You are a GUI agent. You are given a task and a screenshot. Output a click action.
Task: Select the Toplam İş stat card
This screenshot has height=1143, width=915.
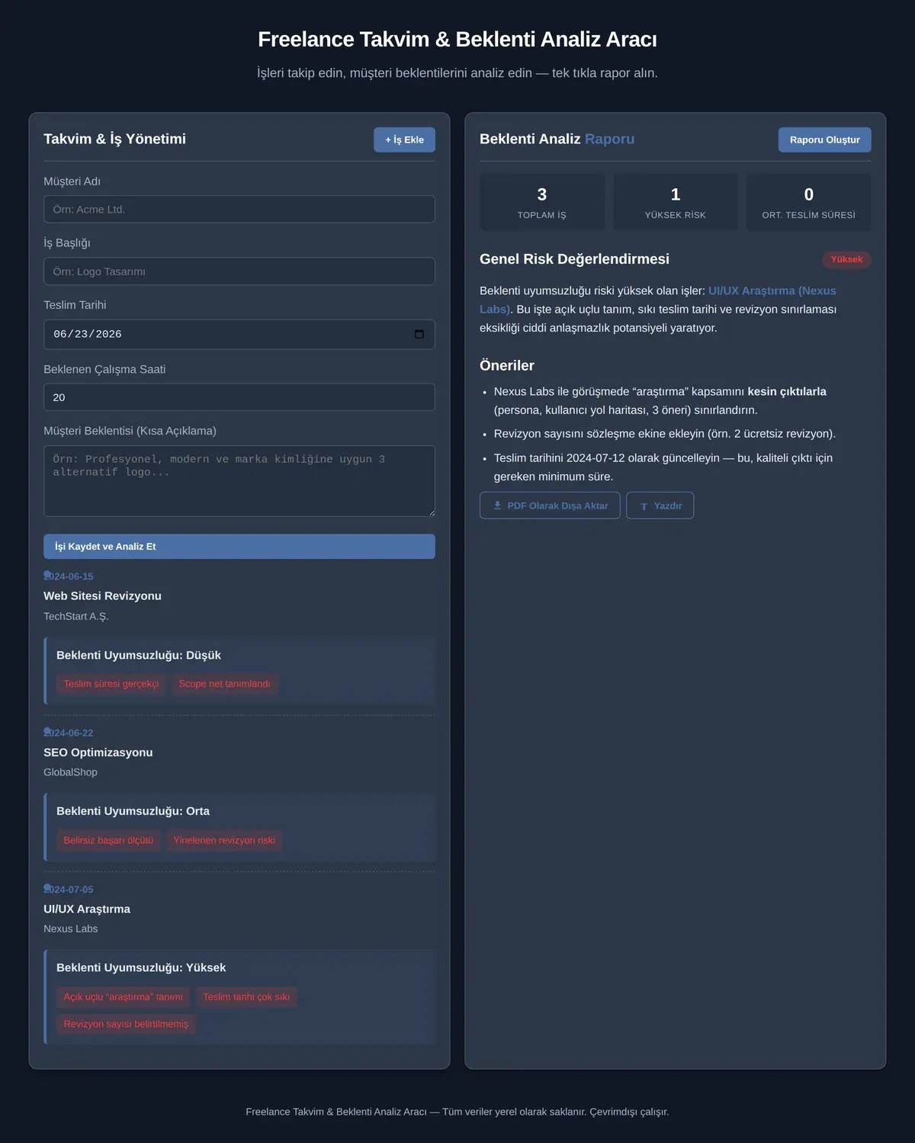point(541,202)
